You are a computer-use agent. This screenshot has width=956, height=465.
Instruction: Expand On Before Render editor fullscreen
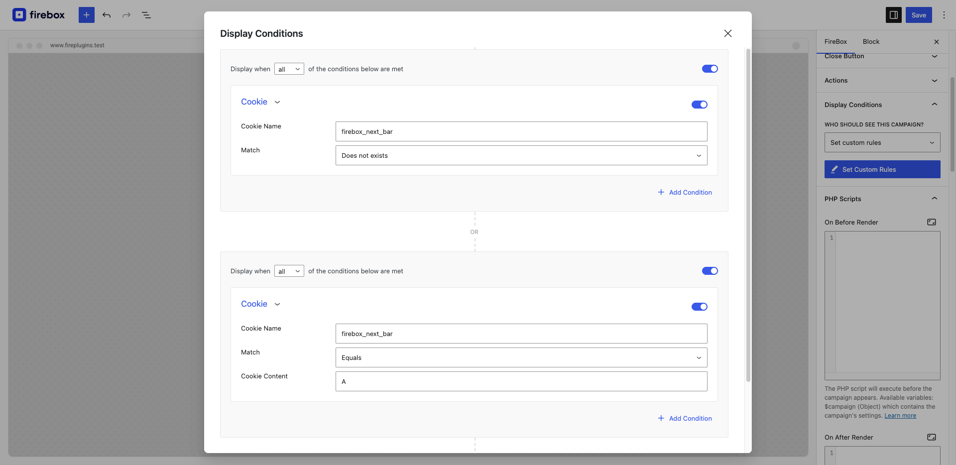931,222
